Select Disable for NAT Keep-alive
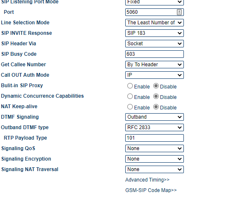 coord(156,107)
